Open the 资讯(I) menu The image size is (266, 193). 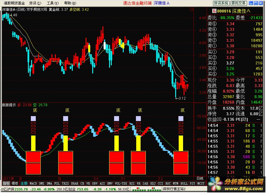tap(35, 3)
